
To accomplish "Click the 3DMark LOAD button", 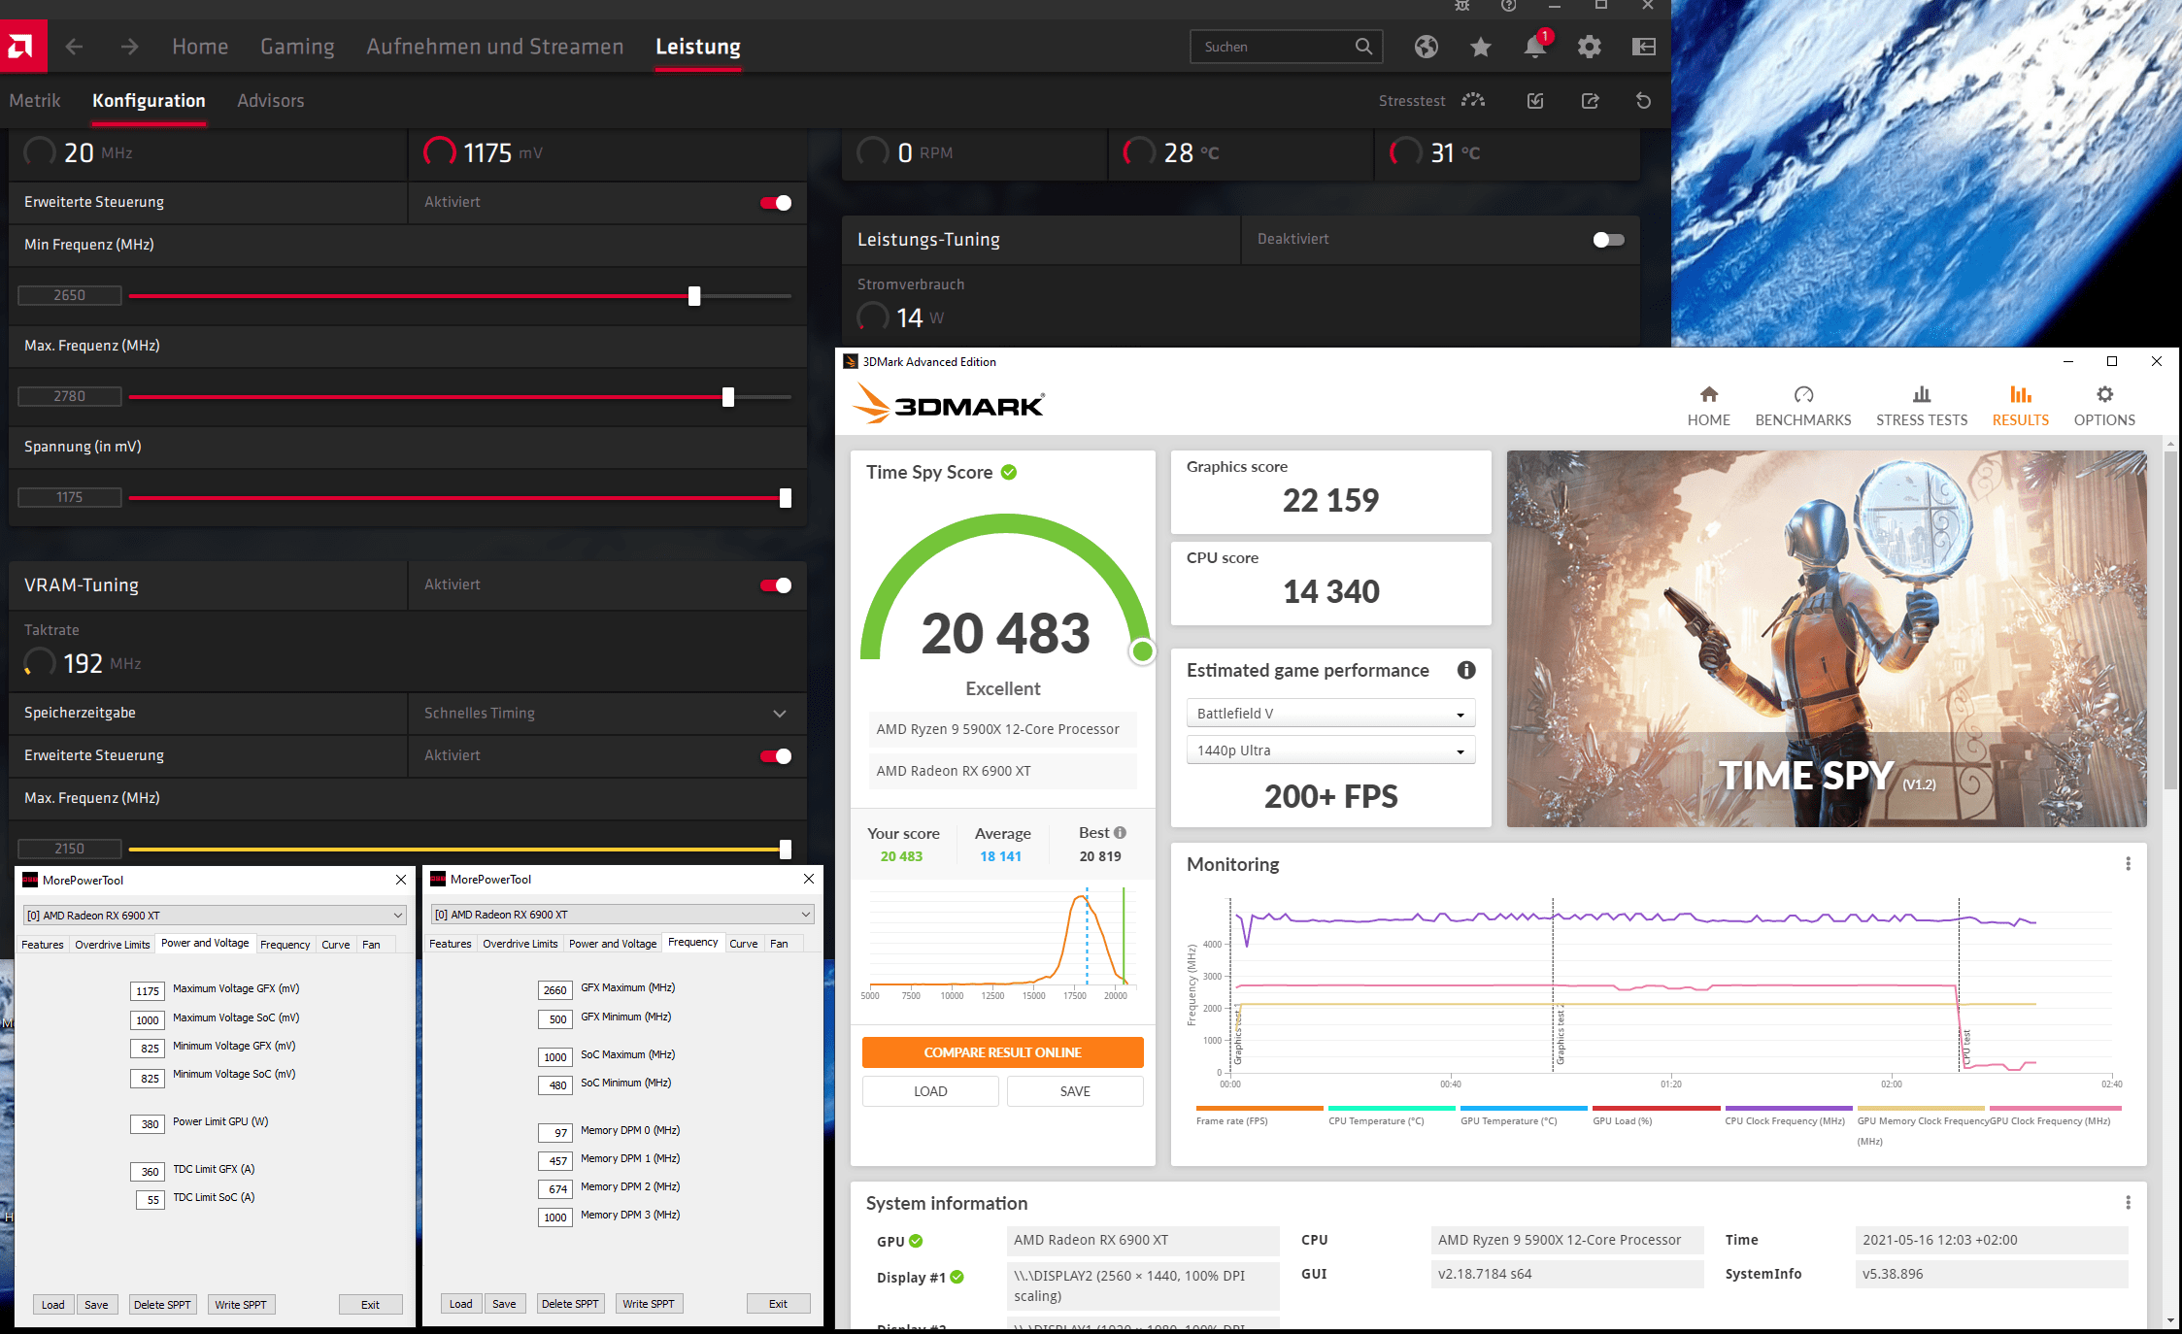I will pyautogui.click(x=930, y=1091).
